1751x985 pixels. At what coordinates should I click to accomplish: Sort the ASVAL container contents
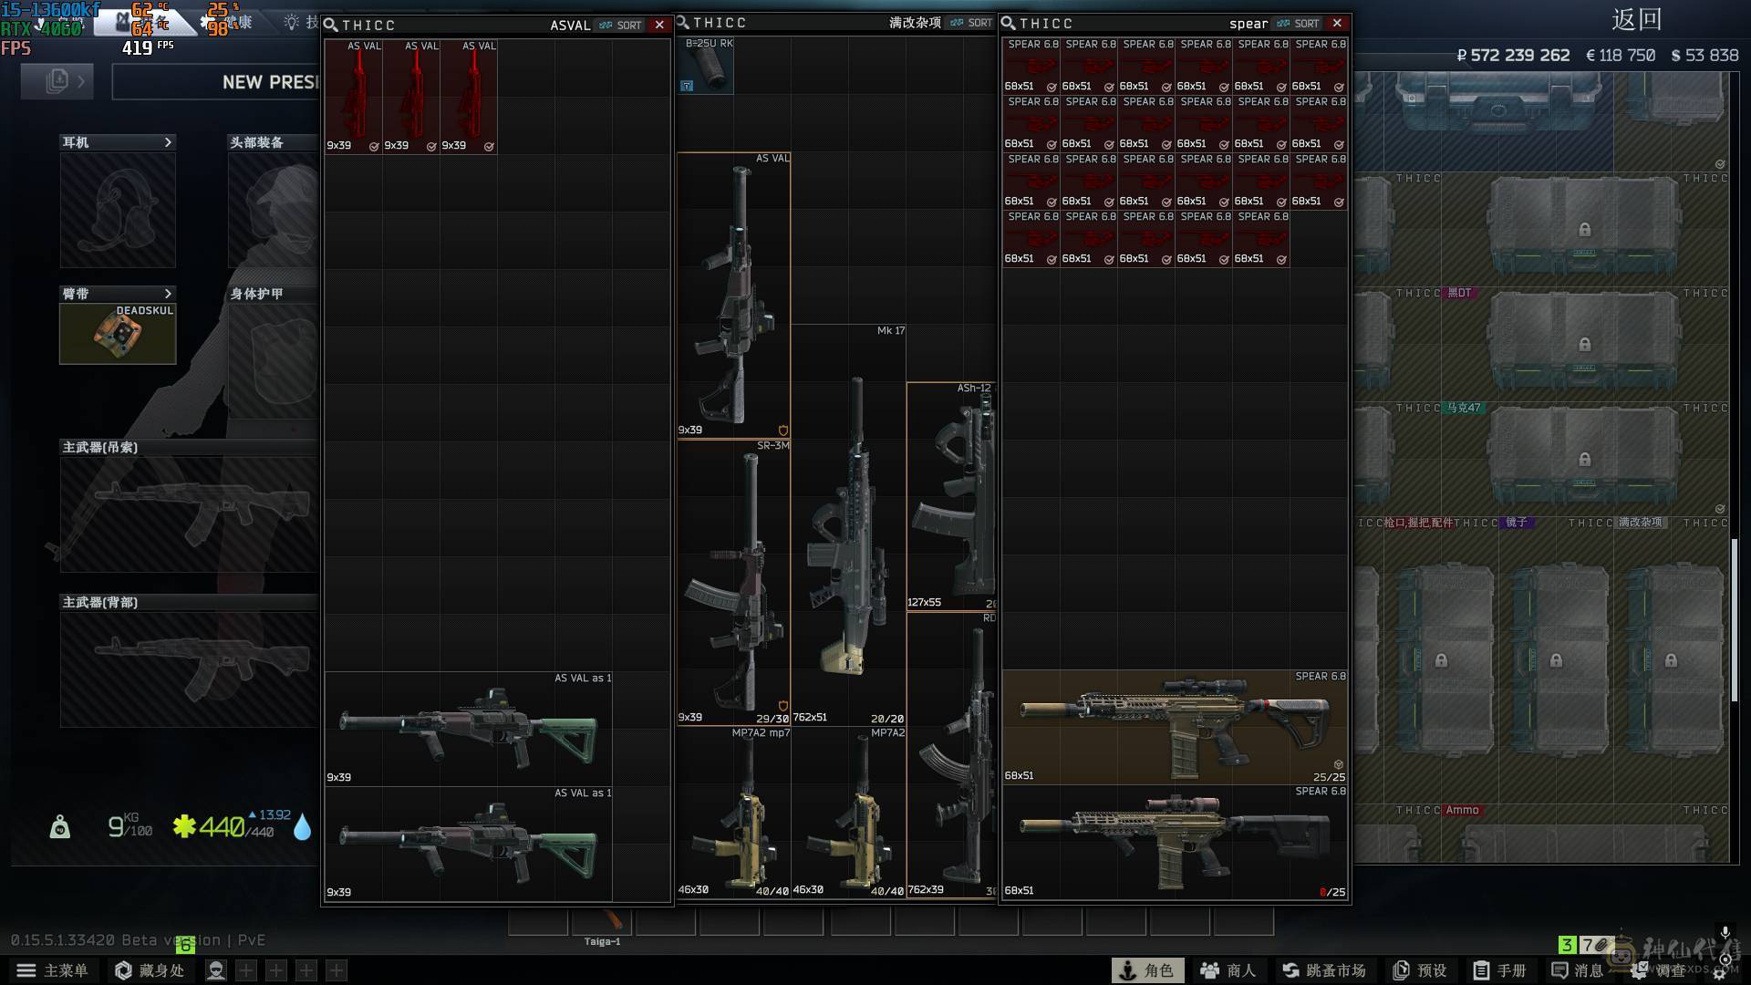(620, 25)
